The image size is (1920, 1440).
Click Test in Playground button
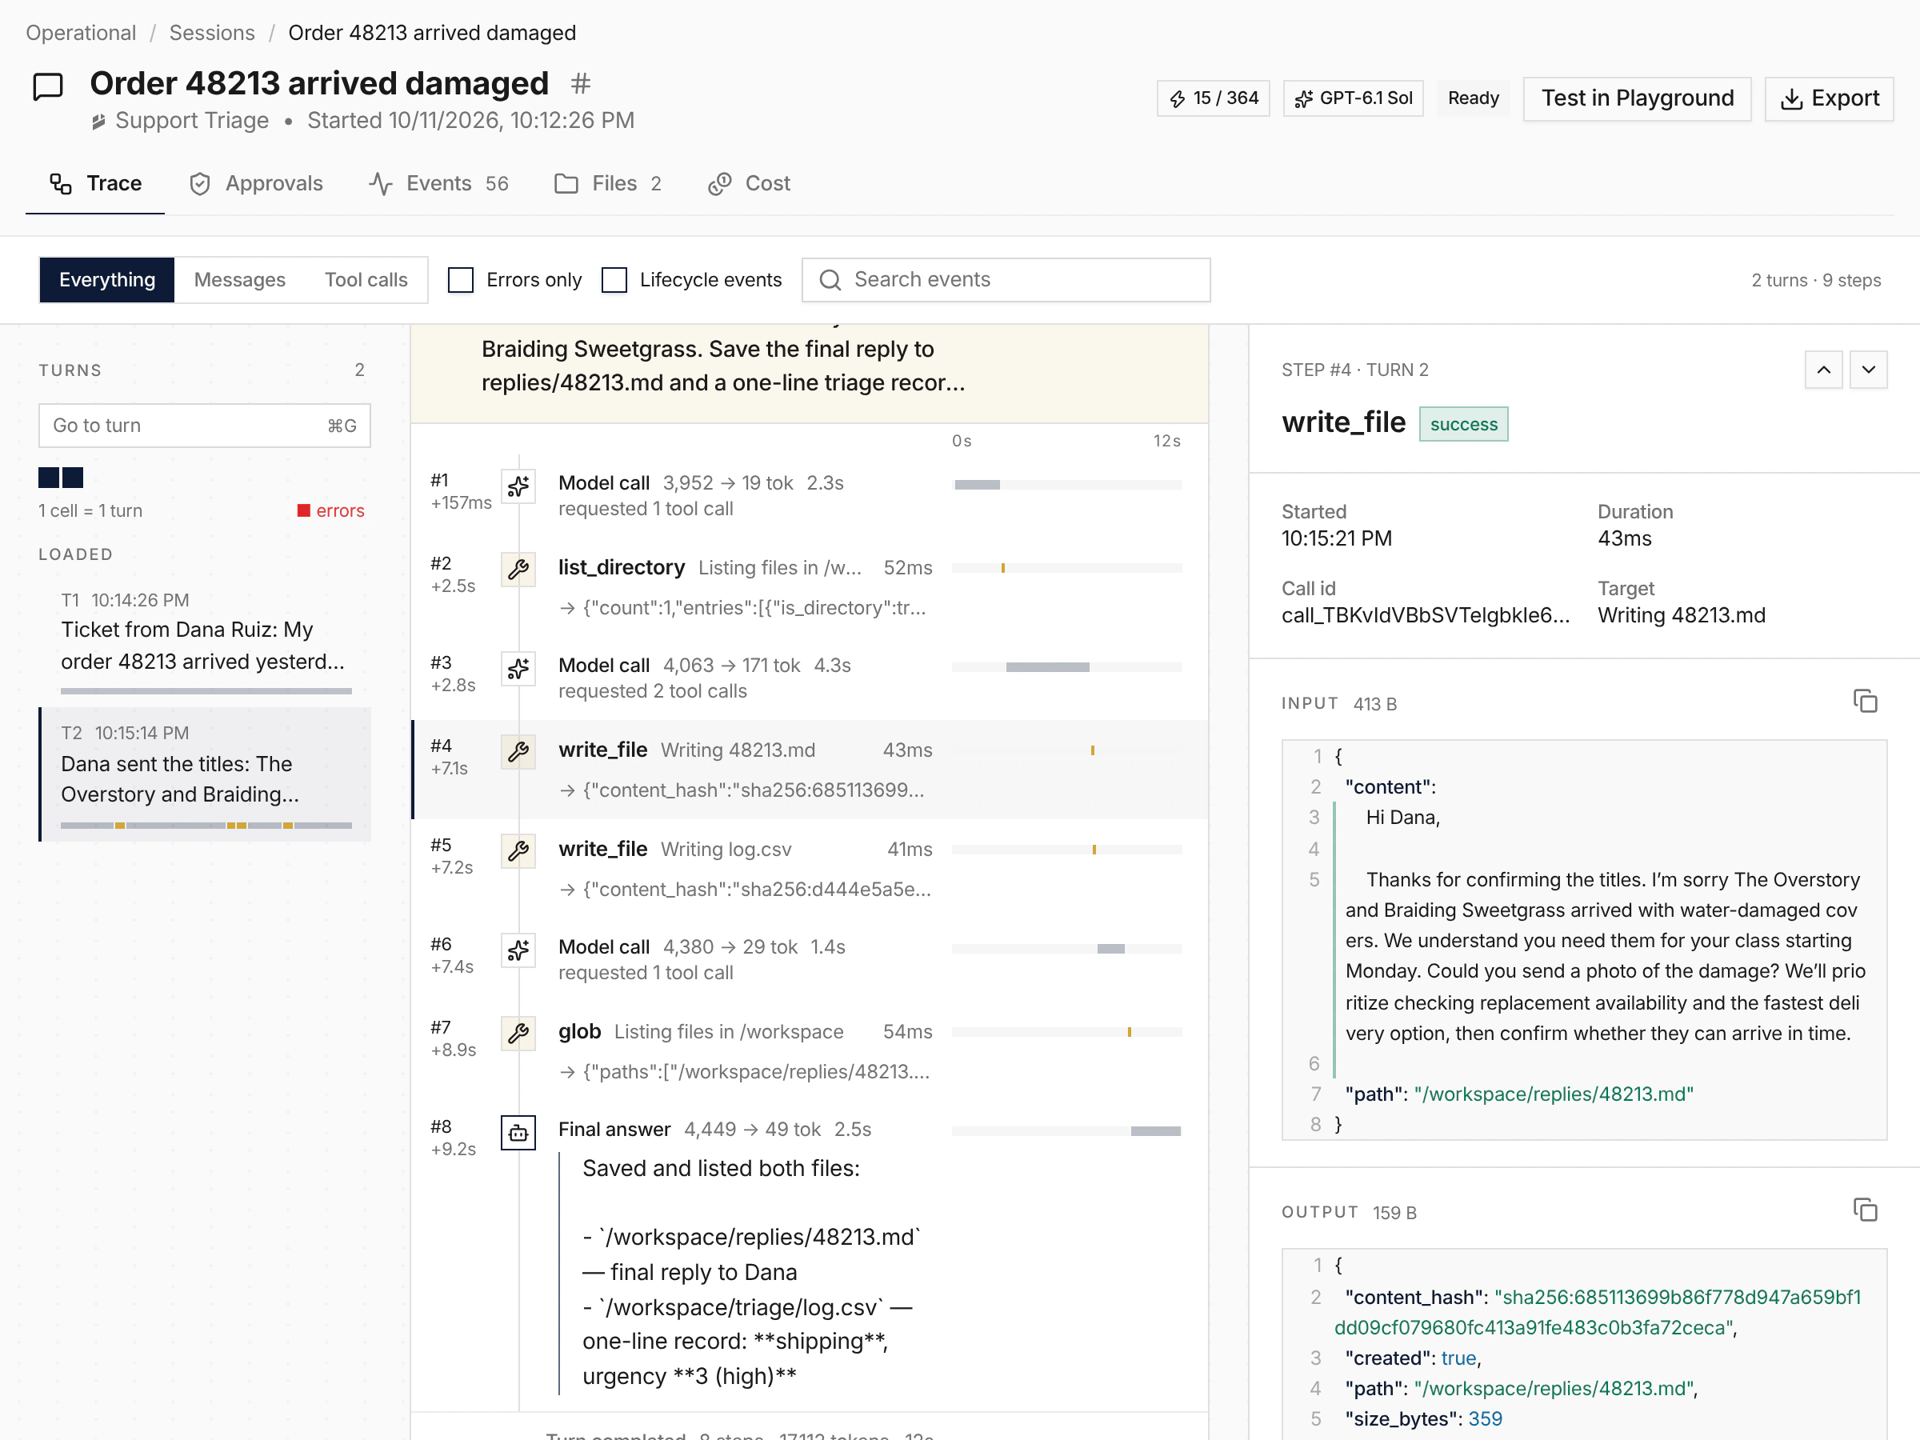(x=1637, y=98)
